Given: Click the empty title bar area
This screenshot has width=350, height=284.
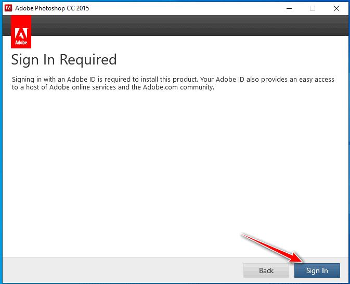Looking at the screenshot, I should tap(182, 8).
